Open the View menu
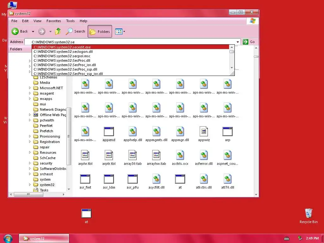This screenshot has width=324, height=243. pyautogui.click(x=37, y=21)
